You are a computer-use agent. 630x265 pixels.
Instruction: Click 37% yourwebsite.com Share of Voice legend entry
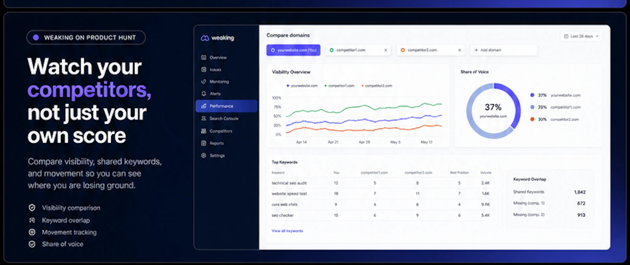[555, 95]
